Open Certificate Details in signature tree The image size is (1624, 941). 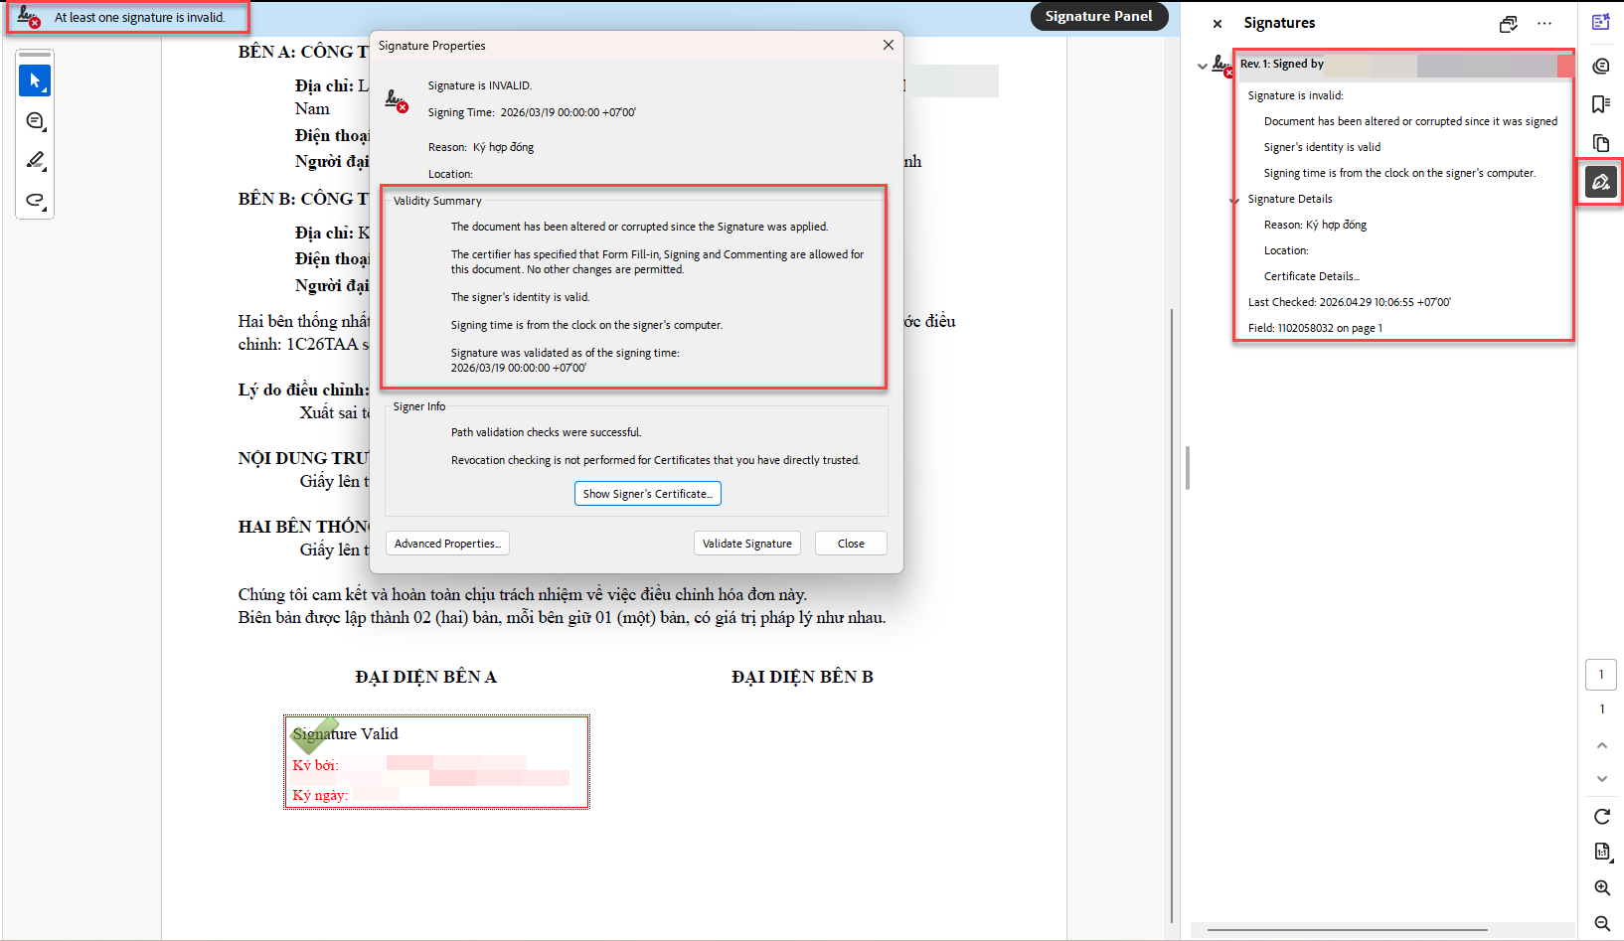[1311, 276]
